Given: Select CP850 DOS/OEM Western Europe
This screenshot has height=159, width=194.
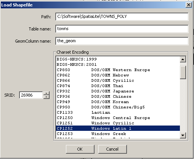Looking at the screenshot, I should pyautogui.click(x=118, y=70).
